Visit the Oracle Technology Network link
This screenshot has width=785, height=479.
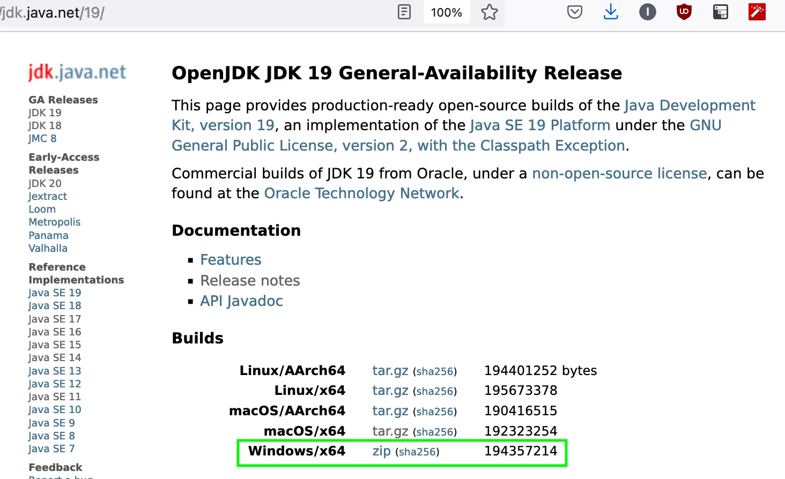[x=362, y=193]
